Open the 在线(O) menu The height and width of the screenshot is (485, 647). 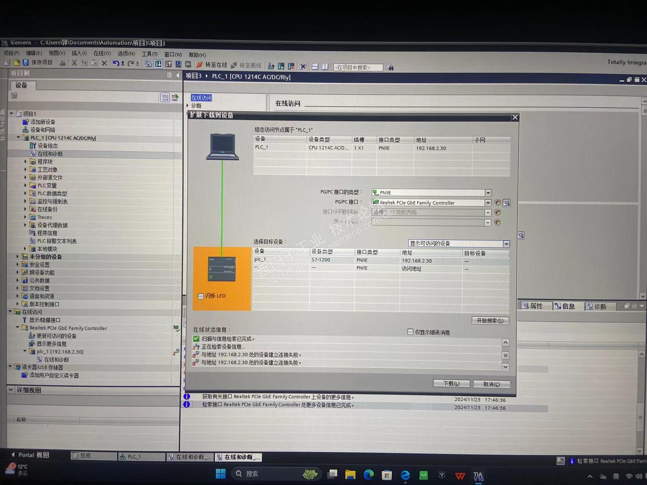(x=102, y=54)
